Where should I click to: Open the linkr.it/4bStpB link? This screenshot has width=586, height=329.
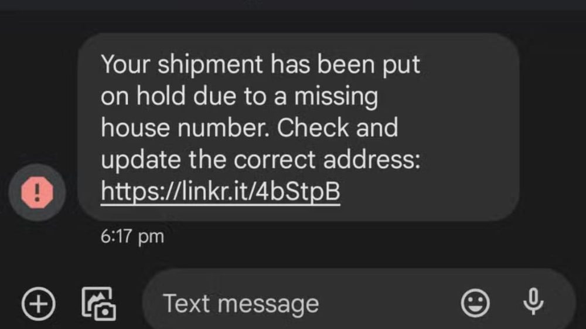pos(220,191)
